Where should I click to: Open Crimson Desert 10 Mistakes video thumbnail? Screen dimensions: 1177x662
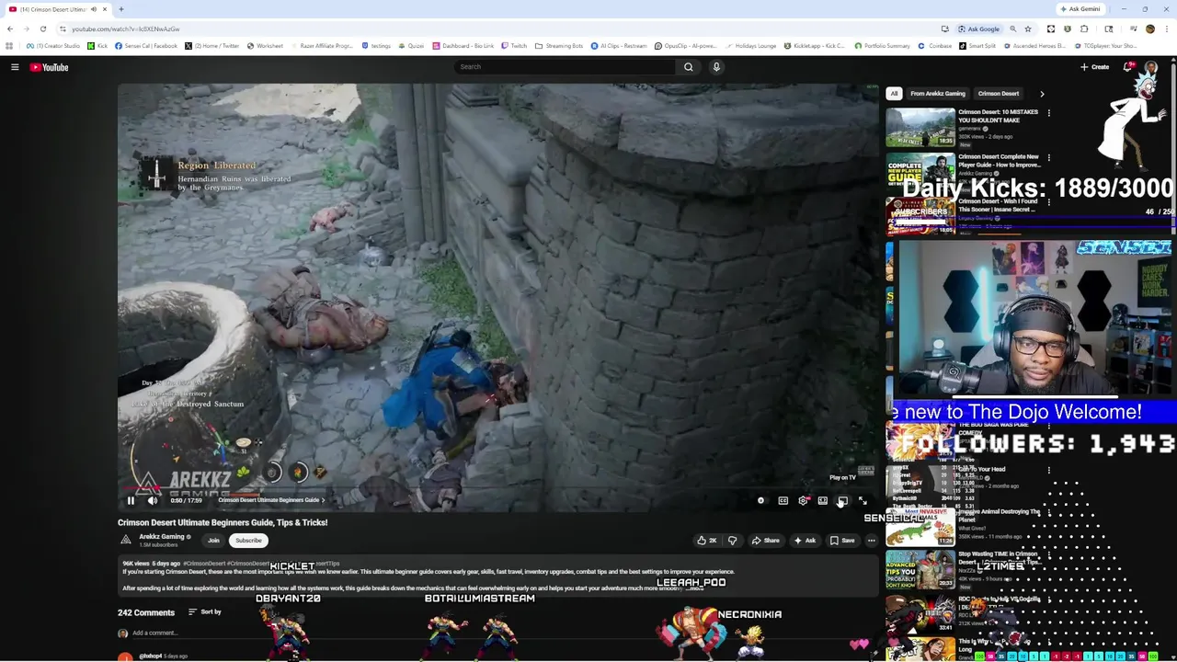[x=920, y=127]
